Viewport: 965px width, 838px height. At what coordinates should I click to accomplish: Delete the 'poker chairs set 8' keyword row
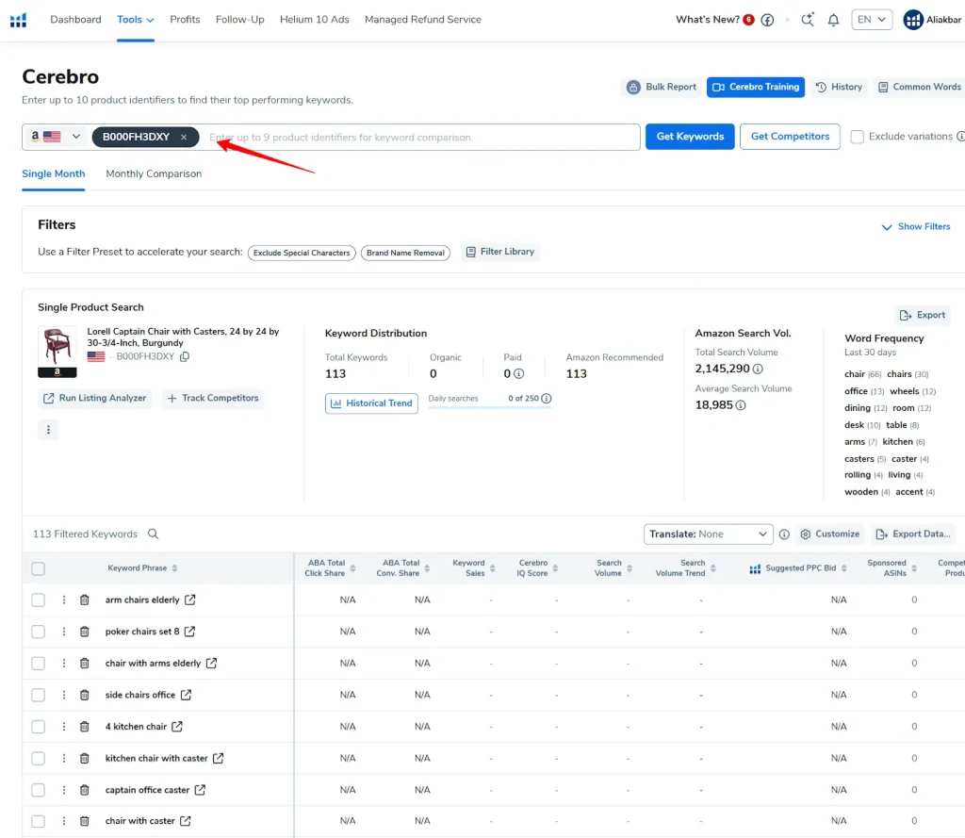84,632
